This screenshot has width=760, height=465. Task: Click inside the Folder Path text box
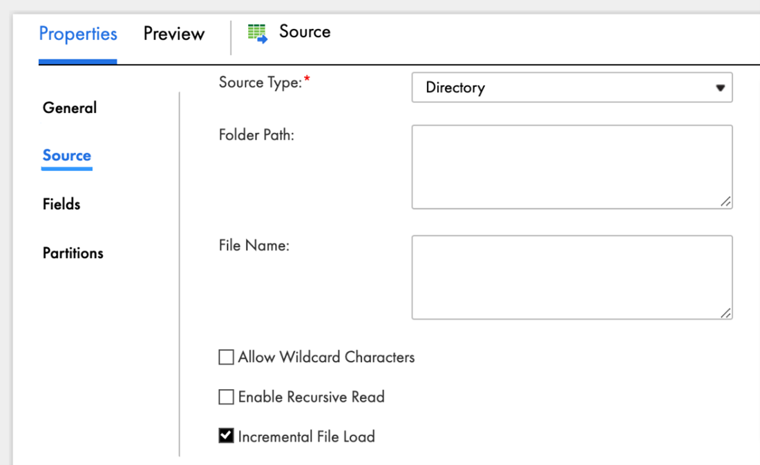(571, 166)
